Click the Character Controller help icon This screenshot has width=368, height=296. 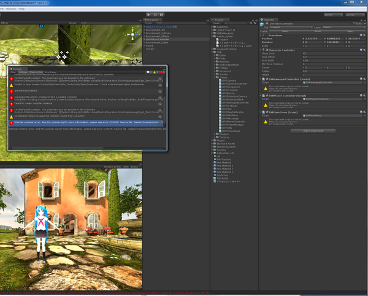pos(361,50)
